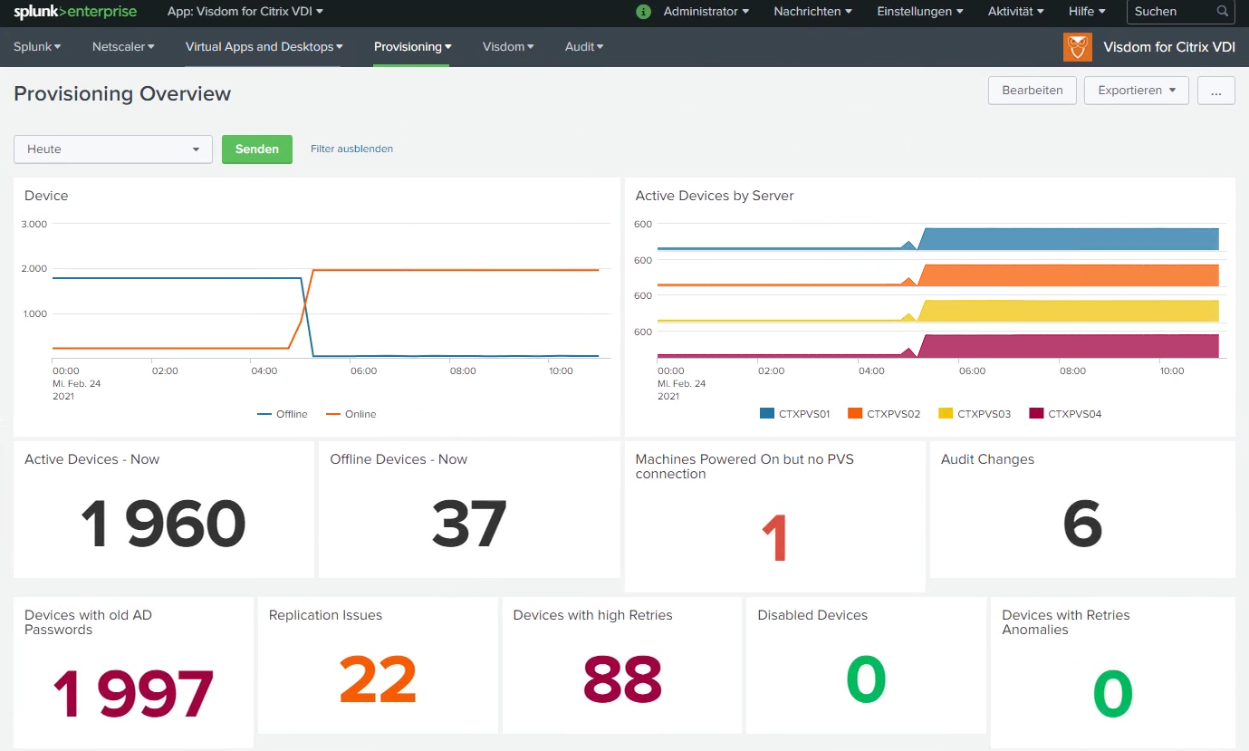This screenshot has width=1249, height=751.
Task: Open the Audit navigation menu
Action: [x=584, y=46]
